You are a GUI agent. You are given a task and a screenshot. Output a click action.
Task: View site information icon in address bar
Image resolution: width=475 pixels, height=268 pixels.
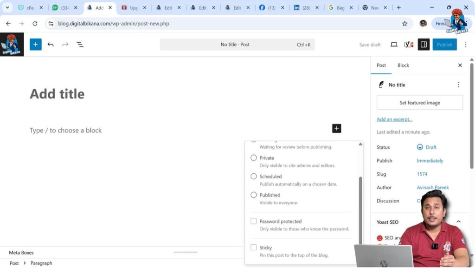point(51,23)
